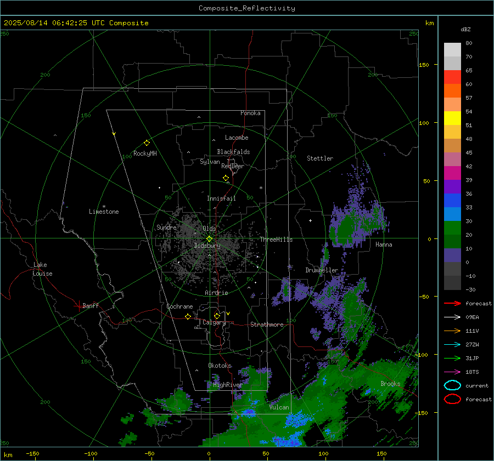The width and height of the screenshot is (494, 461).
Task: Pick the red 65–60 dBZ swatch
Action: (x=452, y=77)
